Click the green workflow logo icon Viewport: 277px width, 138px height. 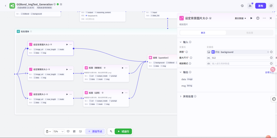tap(12, 6)
